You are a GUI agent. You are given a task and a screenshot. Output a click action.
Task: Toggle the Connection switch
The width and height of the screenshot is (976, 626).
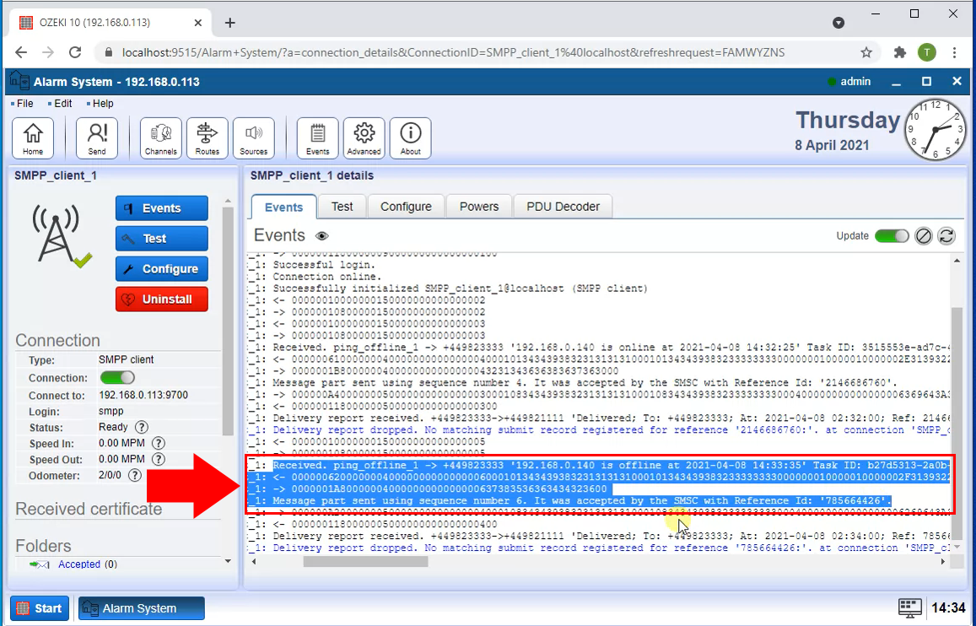point(117,378)
